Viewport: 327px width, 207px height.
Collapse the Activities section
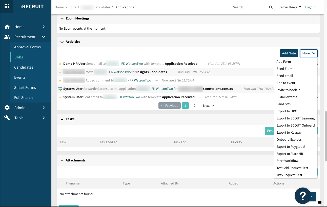pyautogui.click(x=62, y=42)
